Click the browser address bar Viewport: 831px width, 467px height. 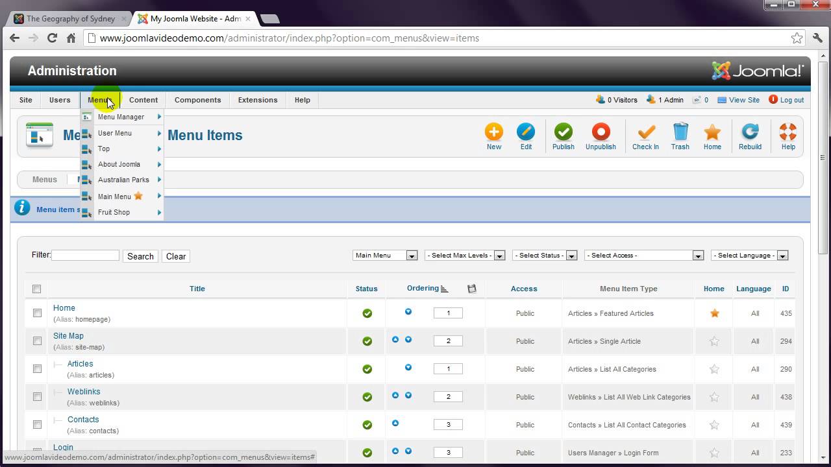coord(445,38)
